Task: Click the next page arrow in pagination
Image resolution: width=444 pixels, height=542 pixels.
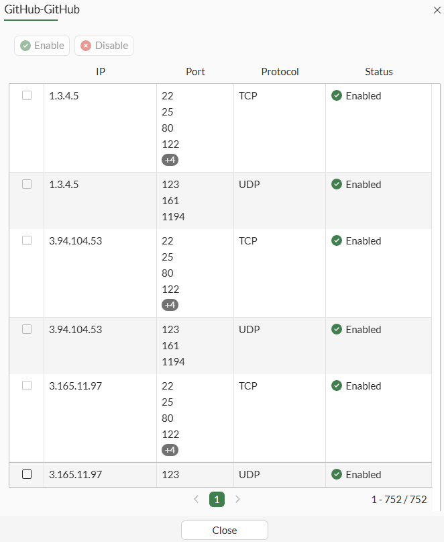Action: [237, 500]
